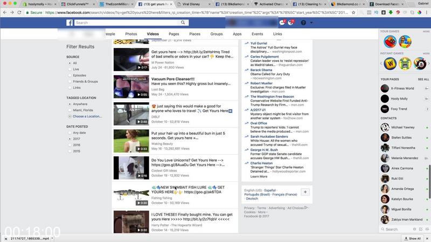Open the ClickFunnels browser tab
This screenshot has width=431, height=242.
tap(78, 4)
